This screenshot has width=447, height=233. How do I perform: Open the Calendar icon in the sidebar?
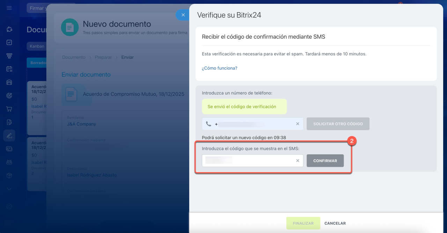tap(9, 69)
